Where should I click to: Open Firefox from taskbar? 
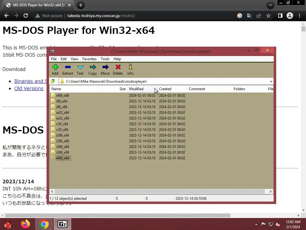click(x=25, y=224)
